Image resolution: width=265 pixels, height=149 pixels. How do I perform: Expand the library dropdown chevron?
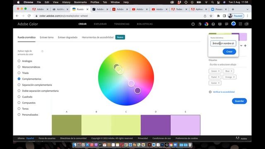[241, 46]
